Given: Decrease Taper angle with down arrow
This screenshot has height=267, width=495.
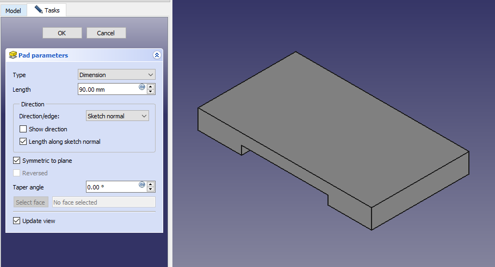Looking at the screenshot, I should (151, 189).
